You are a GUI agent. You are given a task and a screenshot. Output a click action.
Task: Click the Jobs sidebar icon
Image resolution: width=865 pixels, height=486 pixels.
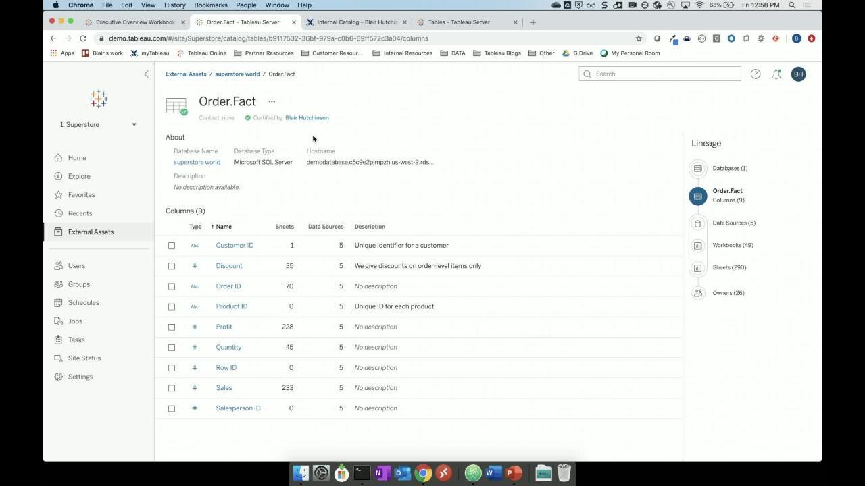pyautogui.click(x=58, y=321)
